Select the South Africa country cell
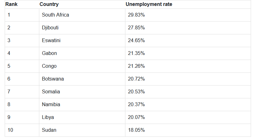 pyautogui.click(x=56, y=15)
